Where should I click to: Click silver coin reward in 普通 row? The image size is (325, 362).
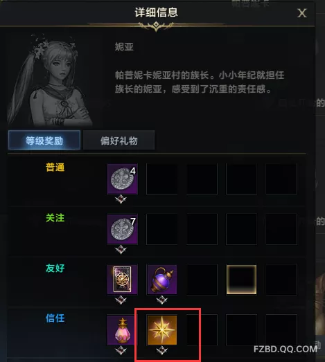click(x=122, y=179)
